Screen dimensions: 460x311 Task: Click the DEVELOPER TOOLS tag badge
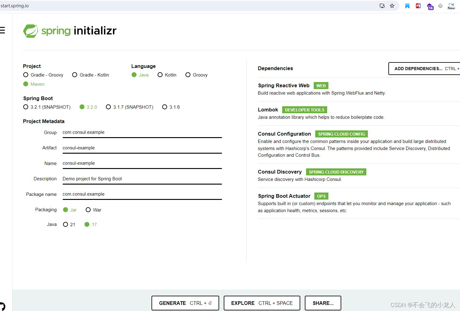pyautogui.click(x=305, y=110)
